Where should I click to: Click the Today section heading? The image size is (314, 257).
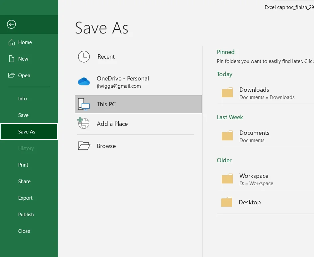[224, 74]
